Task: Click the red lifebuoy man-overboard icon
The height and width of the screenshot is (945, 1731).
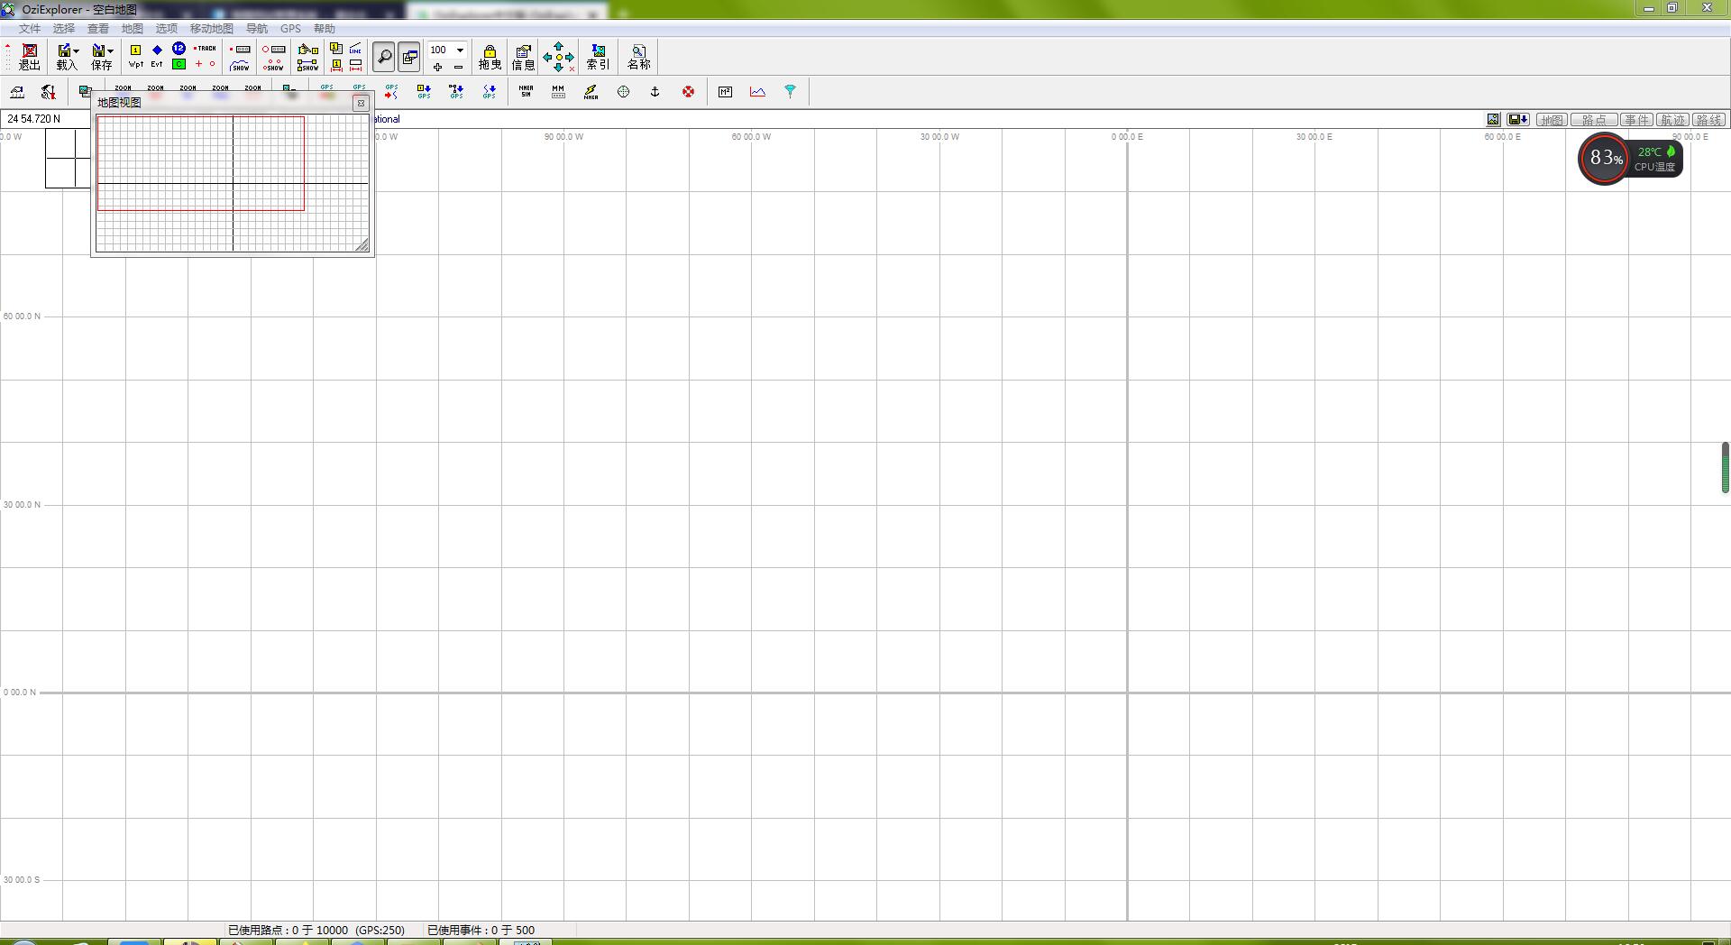Action: point(688,91)
